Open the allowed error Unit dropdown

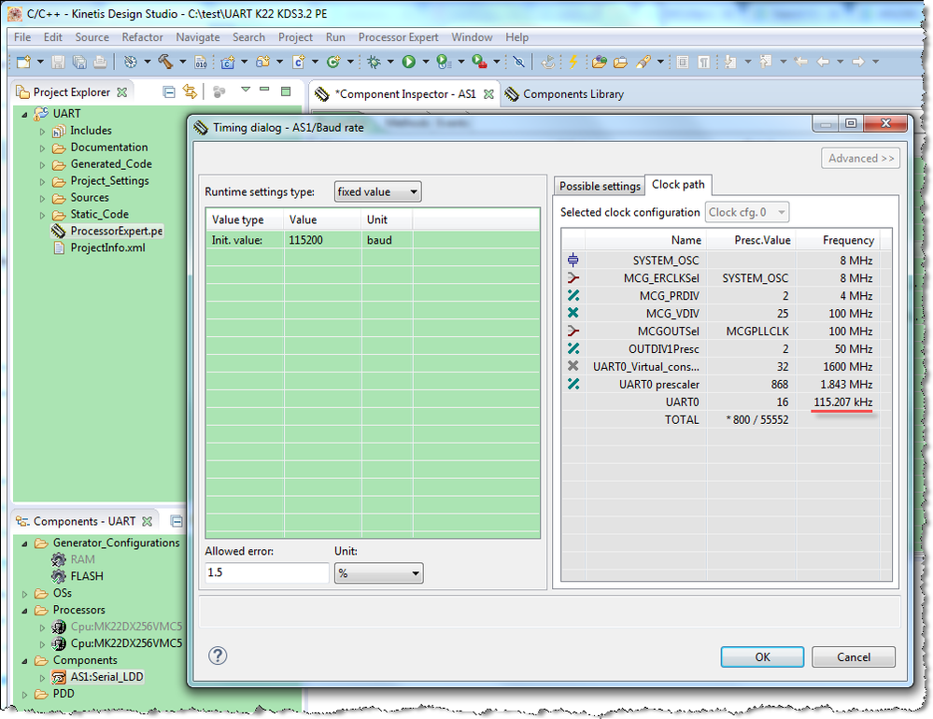pos(378,573)
